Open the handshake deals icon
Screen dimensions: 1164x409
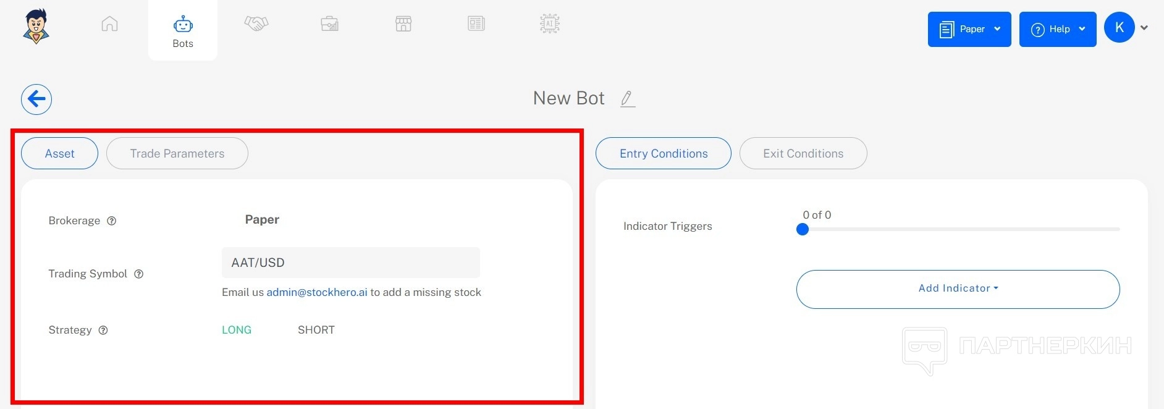pyautogui.click(x=256, y=24)
